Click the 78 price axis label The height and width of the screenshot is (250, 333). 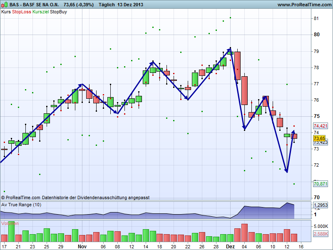(x=316, y=67)
